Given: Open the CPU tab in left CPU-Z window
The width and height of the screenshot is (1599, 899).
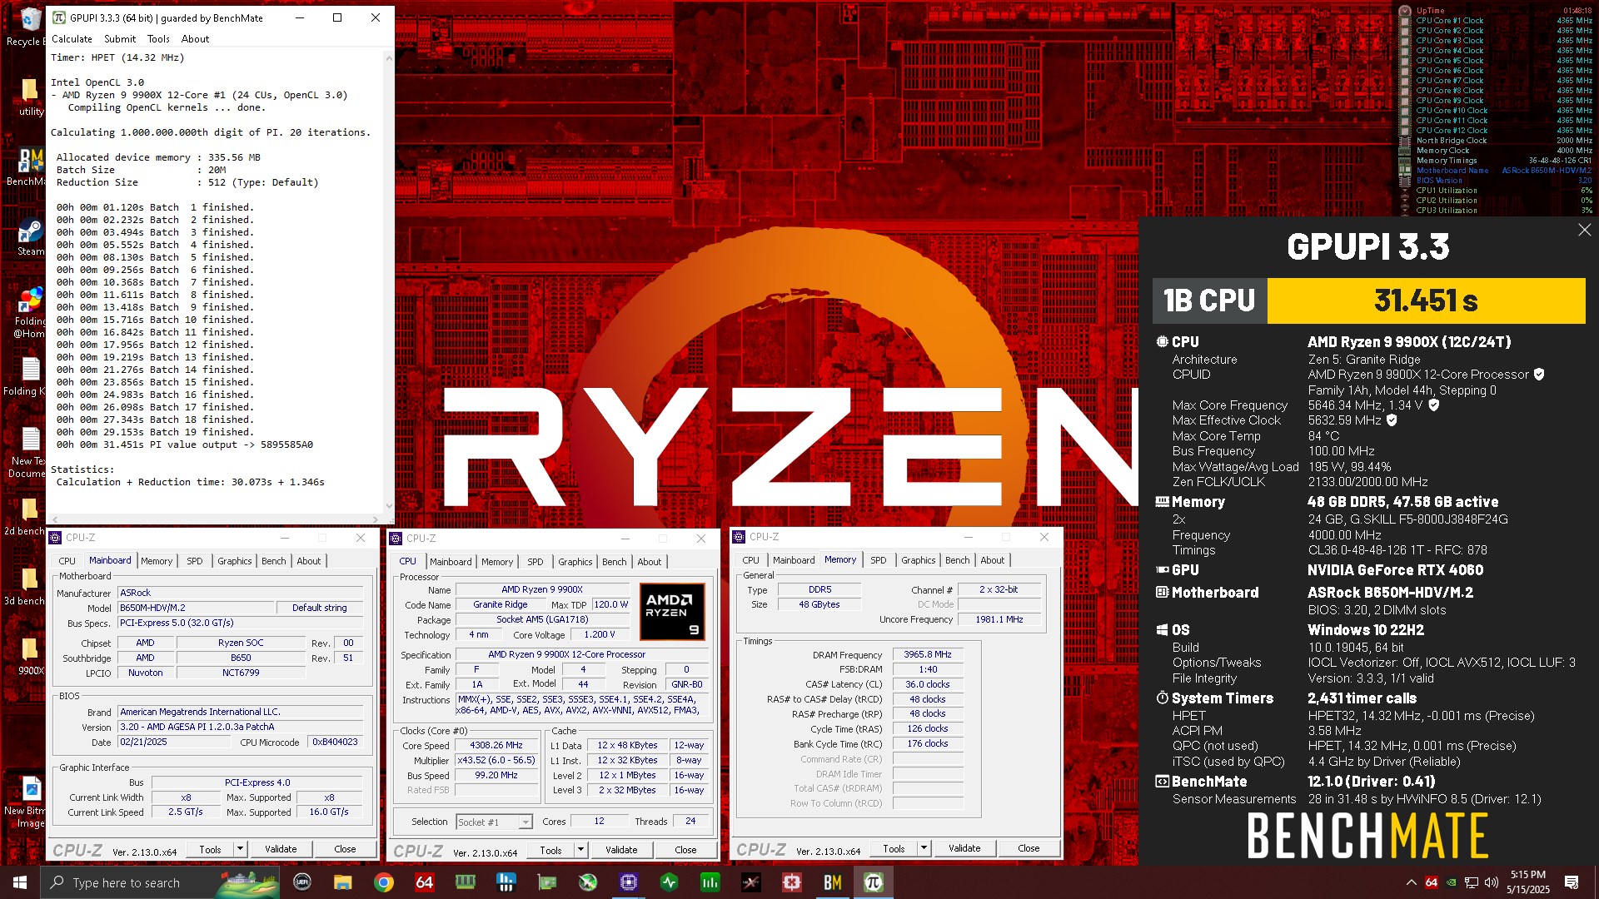Looking at the screenshot, I should click(67, 561).
